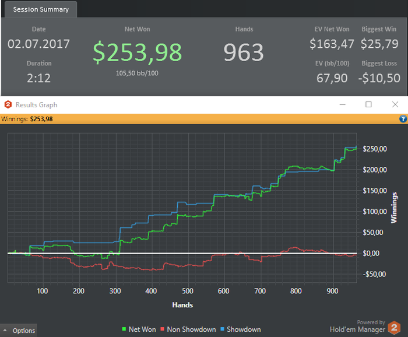This screenshot has width=408, height=337.
Task: Click the Showdown legend label
Action: pyautogui.click(x=244, y=329)
